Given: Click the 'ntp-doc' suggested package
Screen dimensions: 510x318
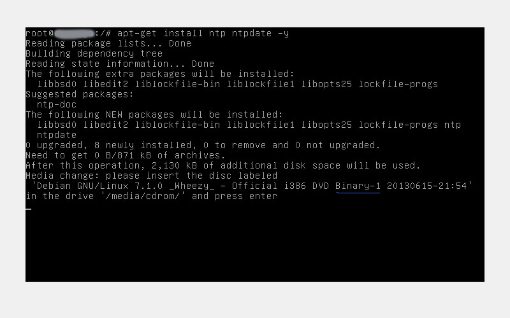Looking at the screenshot, I should 57,104.
